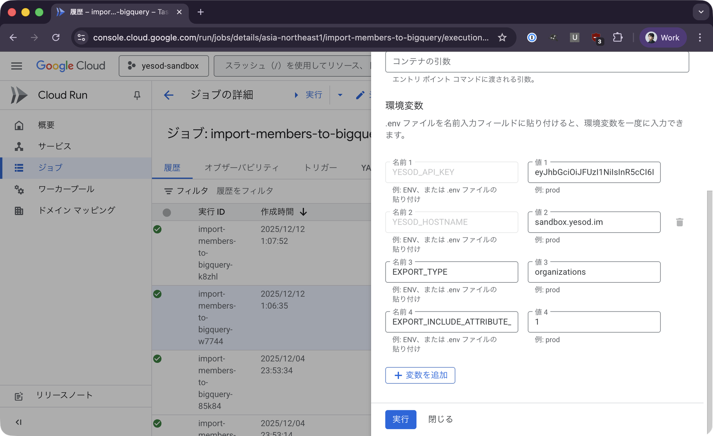Reload the page with refresh icon
Viewport: 713px width, 436px height.
pos(56,38)
